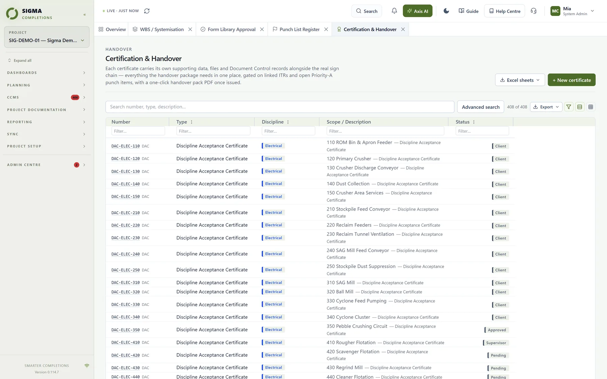Toggle dark mode moon icon

point(446,11)
